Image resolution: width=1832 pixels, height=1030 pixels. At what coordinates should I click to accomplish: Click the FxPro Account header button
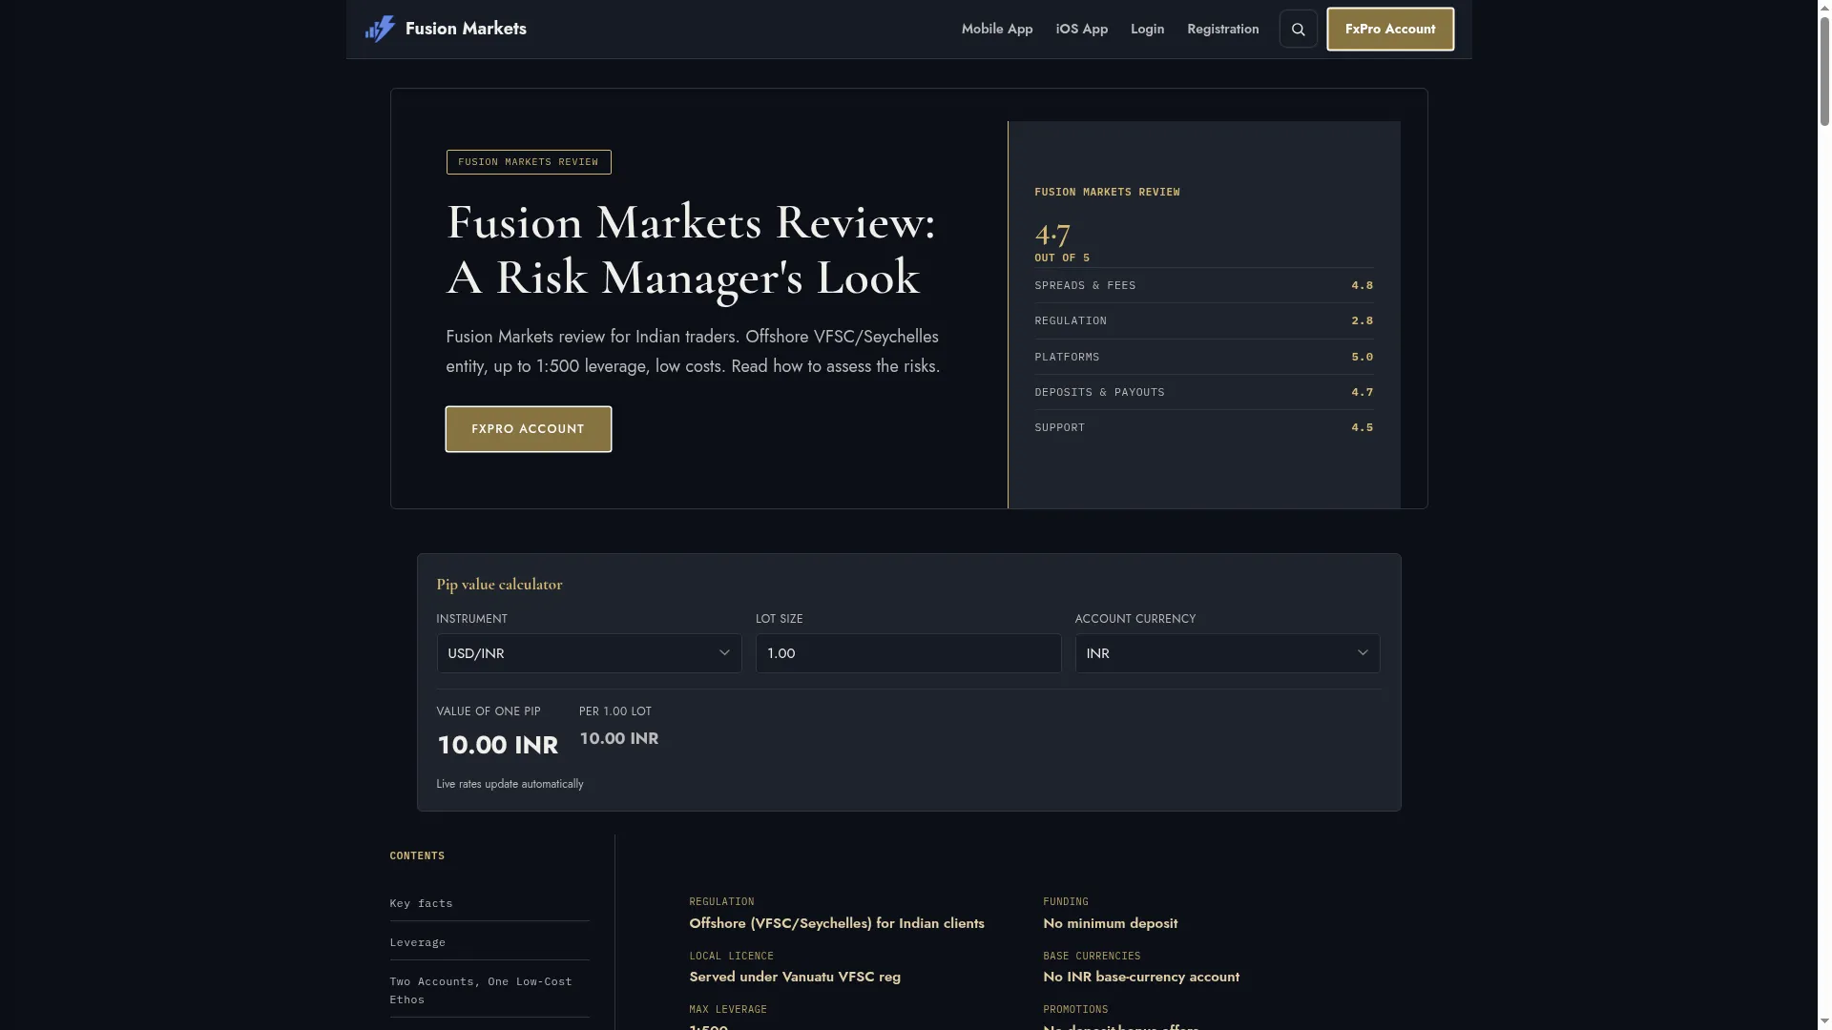click(x=1390, y=30)
